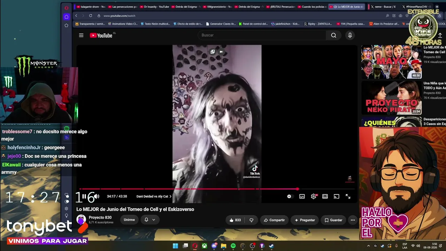
Task: Enter full screen mode on the video
Action: 348,197
